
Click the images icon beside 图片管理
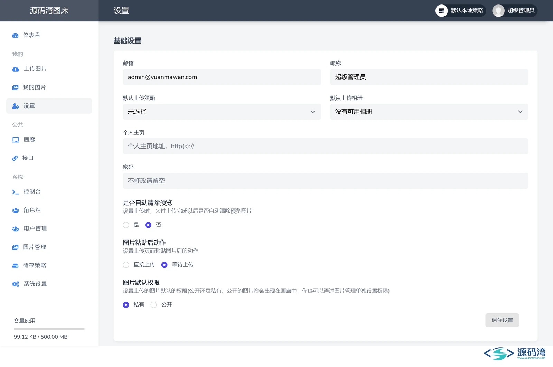click(15, 247)
